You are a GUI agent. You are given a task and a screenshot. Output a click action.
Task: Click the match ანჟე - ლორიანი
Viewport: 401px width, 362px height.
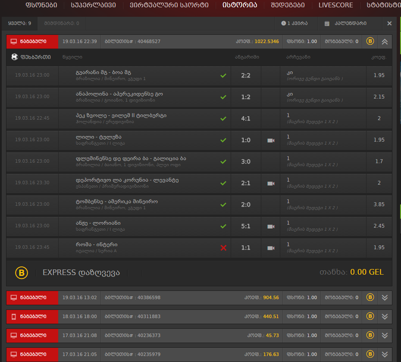[x=98, y=223]
